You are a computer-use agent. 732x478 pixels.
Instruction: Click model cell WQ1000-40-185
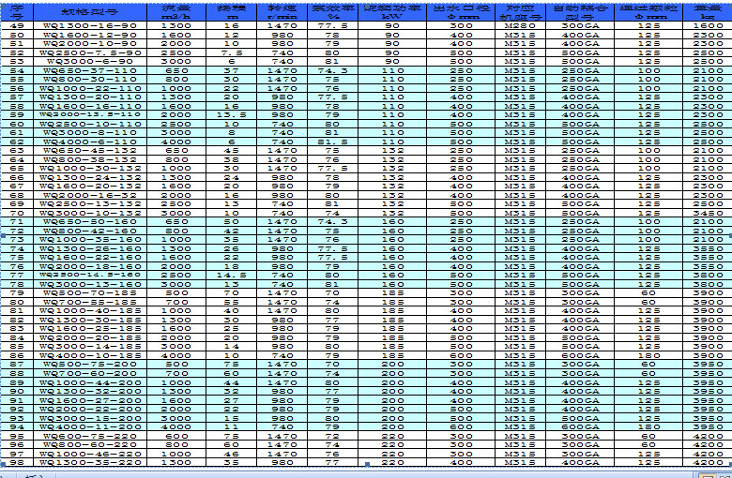point(90,310)
